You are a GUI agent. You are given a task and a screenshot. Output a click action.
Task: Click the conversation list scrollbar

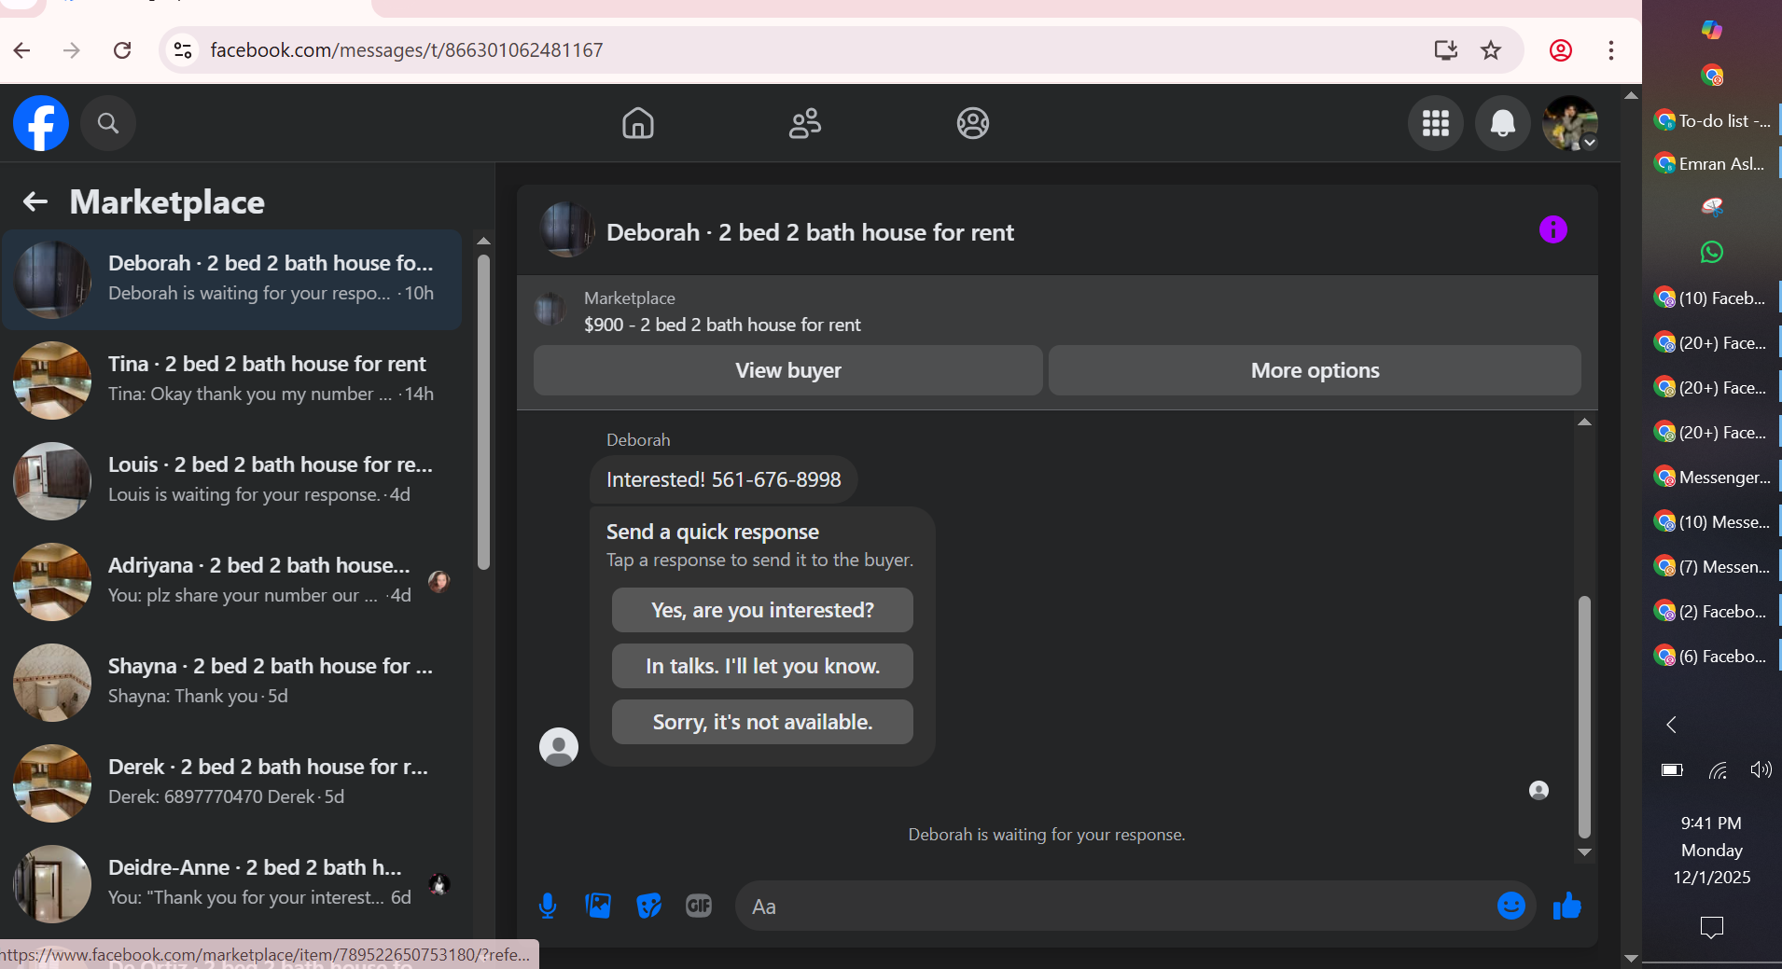tap(483, 410)
